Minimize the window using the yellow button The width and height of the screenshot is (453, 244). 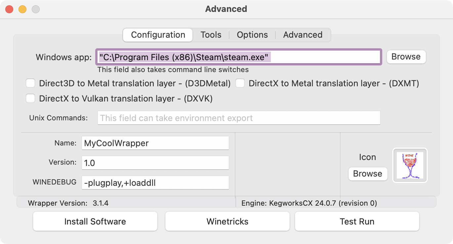click(x=22, y=9)
